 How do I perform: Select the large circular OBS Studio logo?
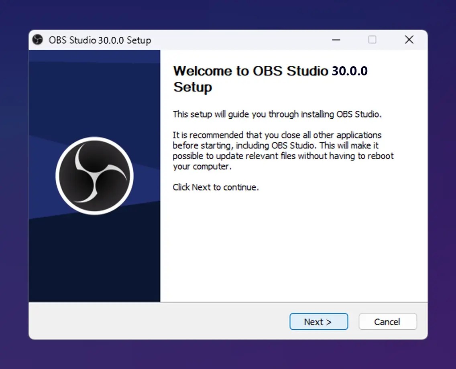point(94,175)
